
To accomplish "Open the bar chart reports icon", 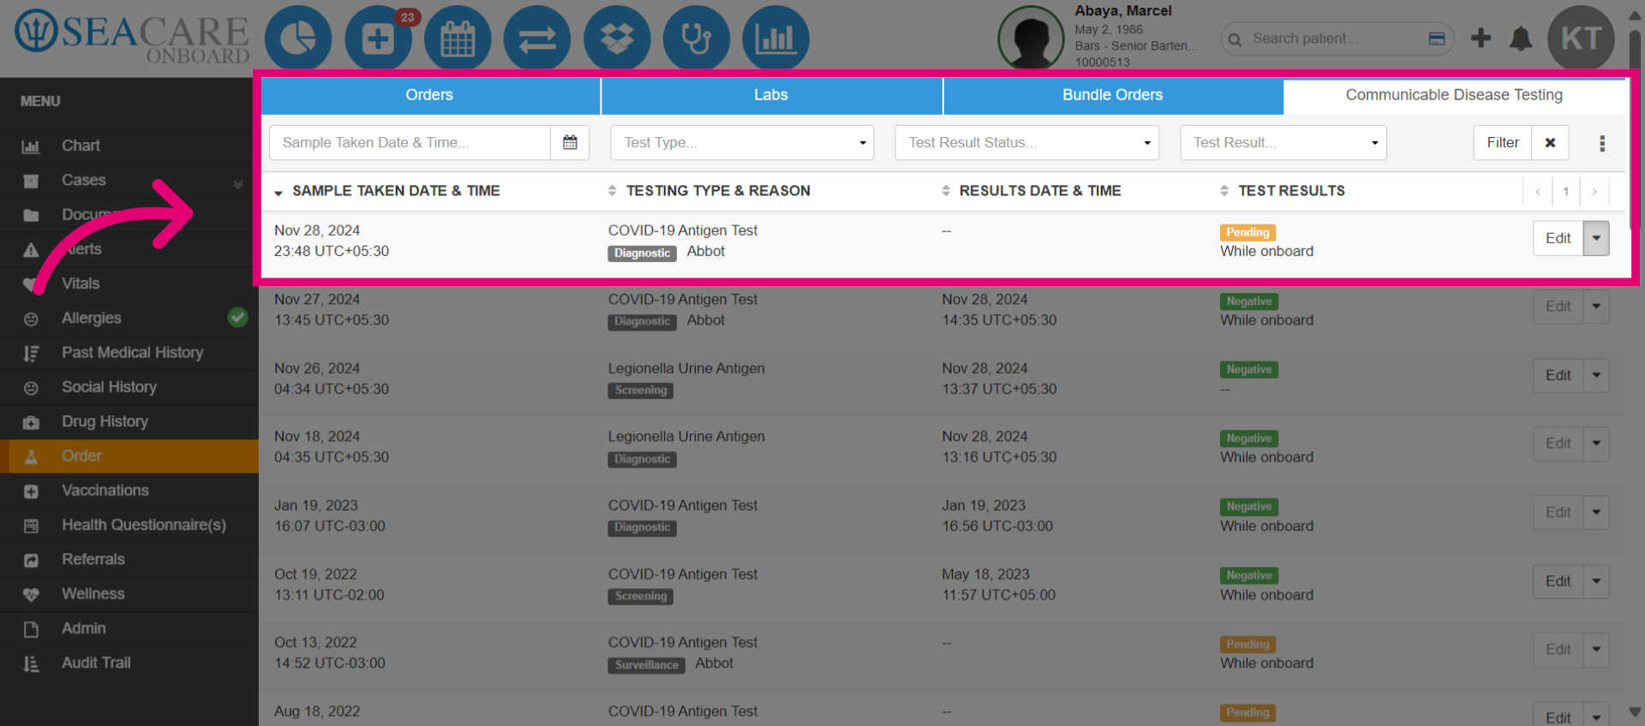I will [x=775, y=39].
